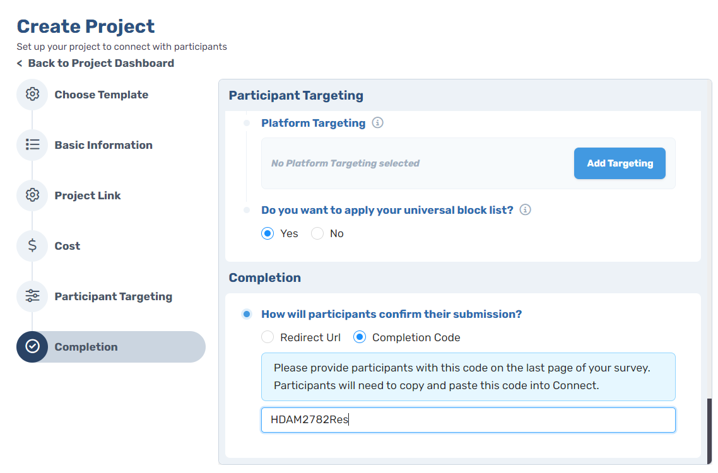Select the Completion Code option
Viewport: 718px width, 473px height.
pos(359,337)
